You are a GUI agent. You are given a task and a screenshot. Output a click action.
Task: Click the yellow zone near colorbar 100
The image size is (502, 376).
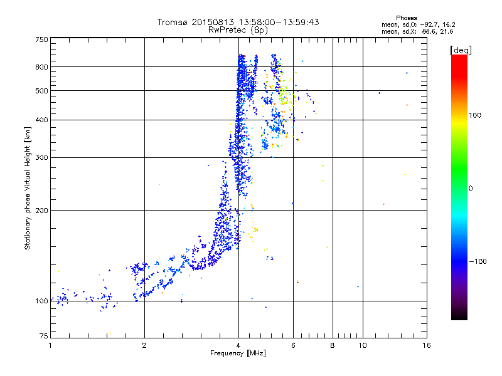click(459, 121)
